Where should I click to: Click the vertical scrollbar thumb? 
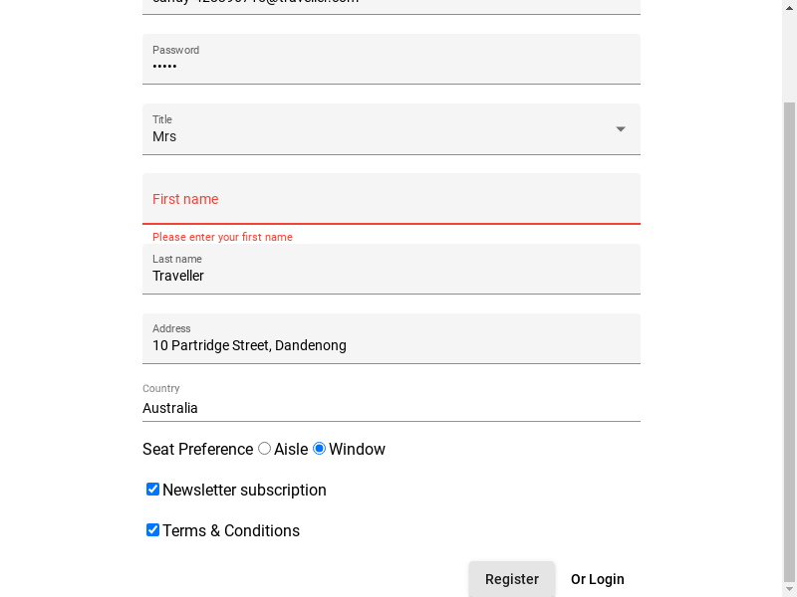789,338
